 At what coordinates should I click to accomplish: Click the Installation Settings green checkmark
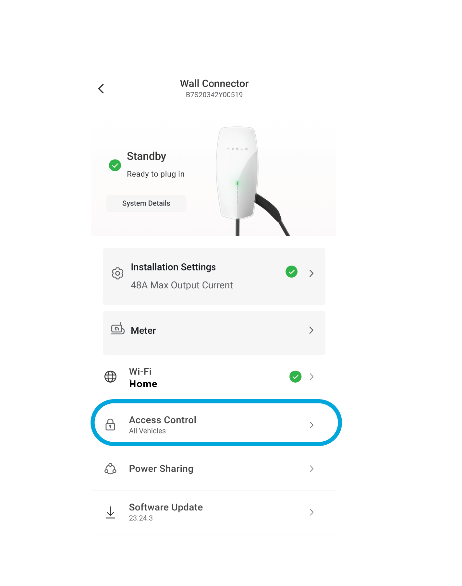coord(291,272)
